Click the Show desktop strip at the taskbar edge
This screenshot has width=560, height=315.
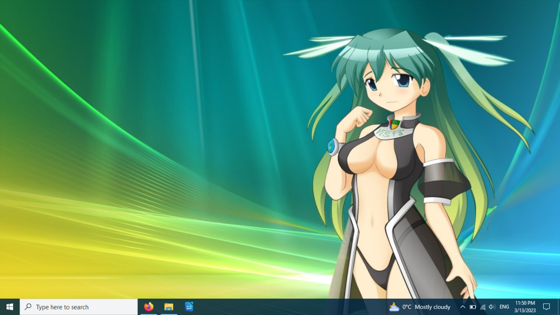[x=559, y=307]
